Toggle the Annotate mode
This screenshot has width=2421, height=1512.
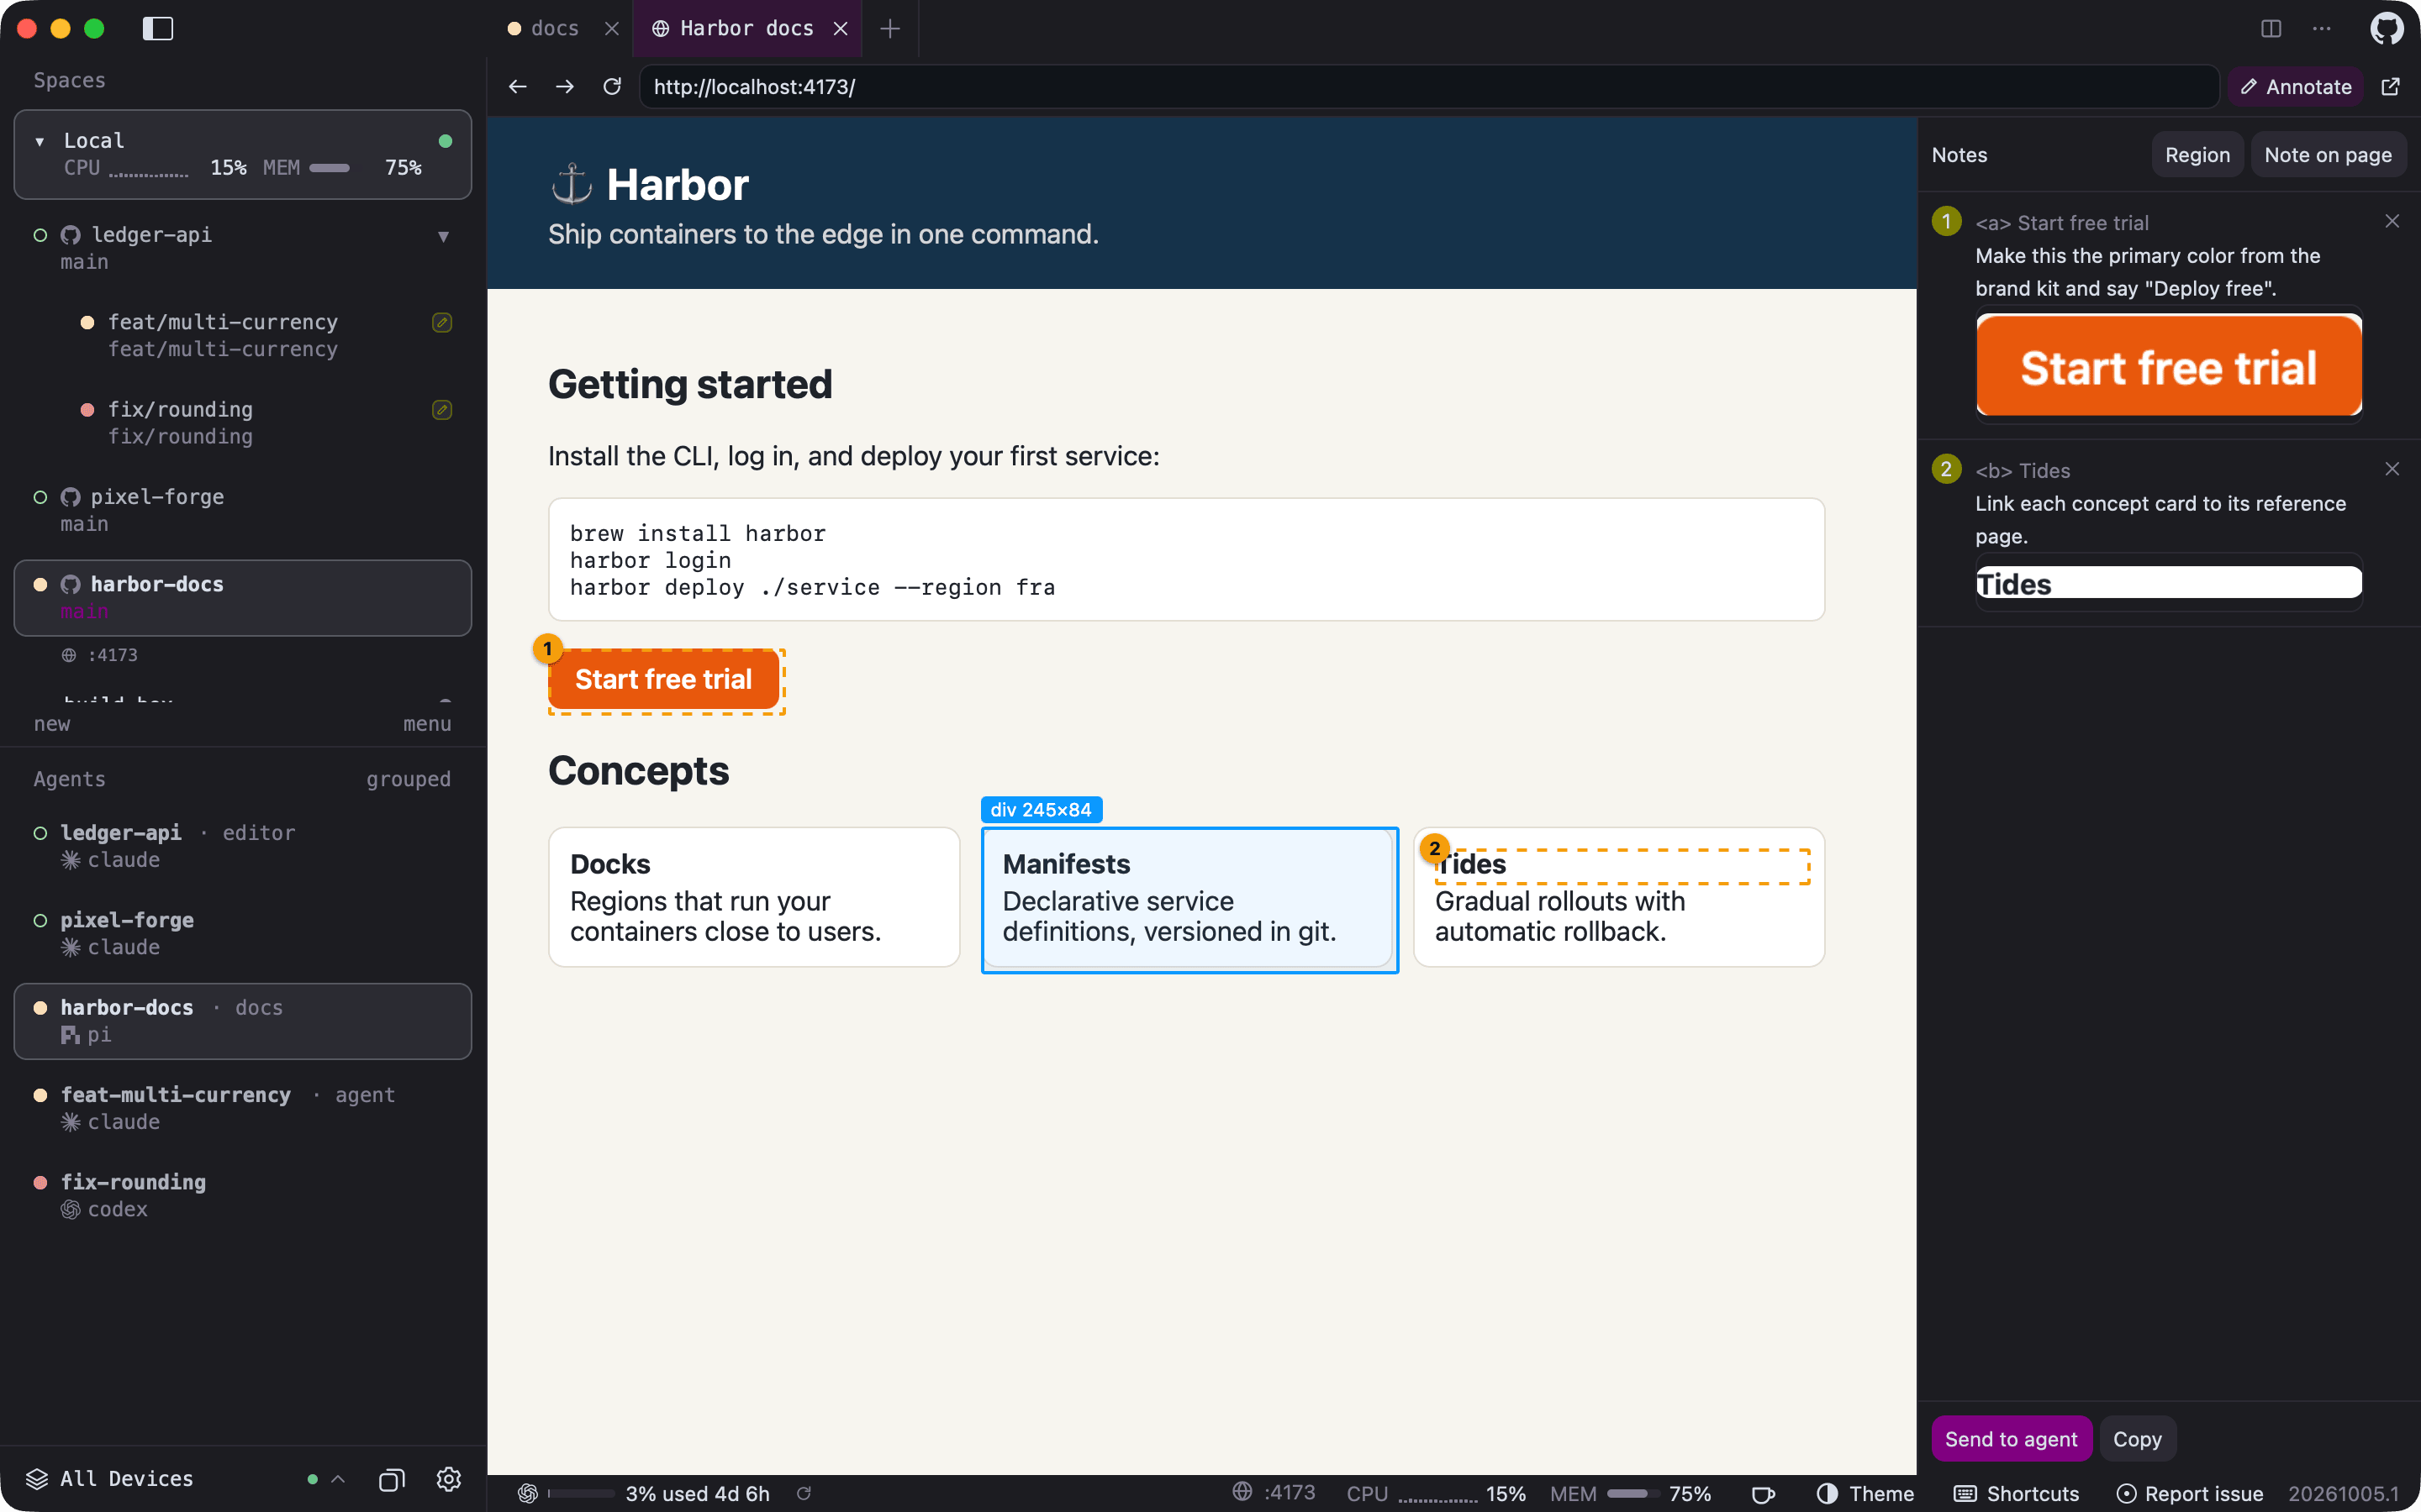click(2295, 87)
